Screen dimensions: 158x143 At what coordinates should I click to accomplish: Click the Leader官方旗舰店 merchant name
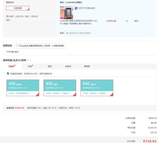click(74, 2)
